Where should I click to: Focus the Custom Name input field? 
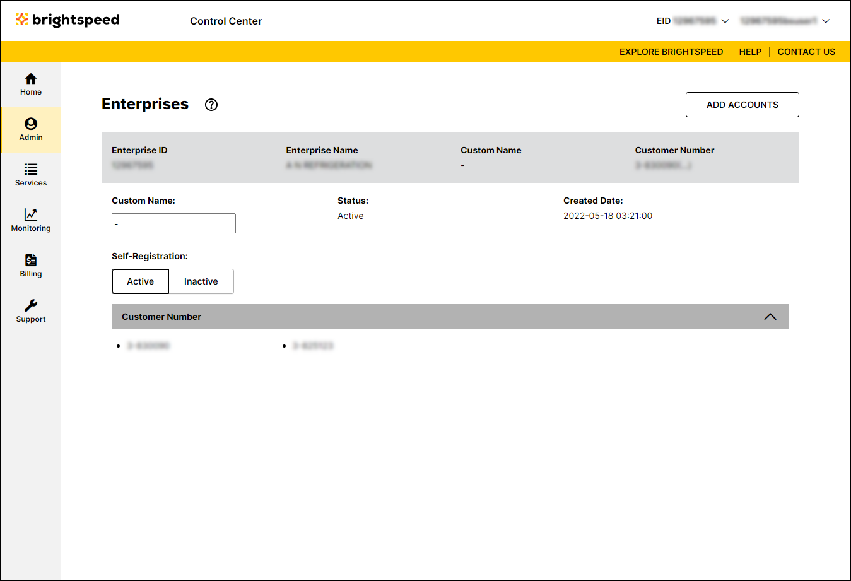pyautogui.click(x=173, y=223)
